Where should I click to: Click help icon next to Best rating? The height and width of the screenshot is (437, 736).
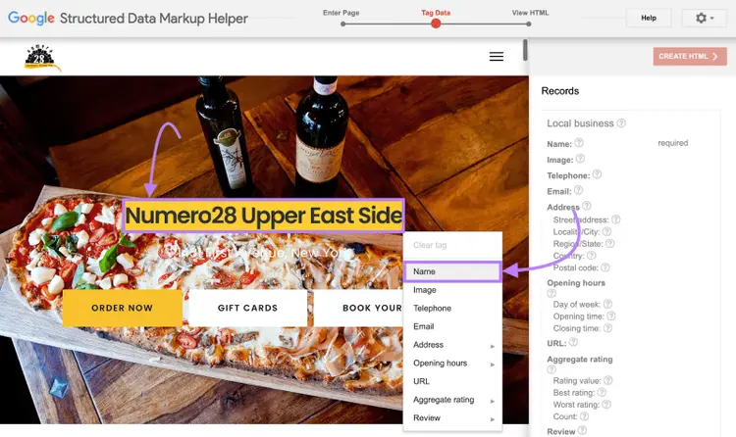tap(602, 392)
